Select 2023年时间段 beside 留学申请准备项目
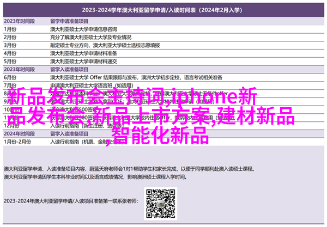 click(19, 21)
